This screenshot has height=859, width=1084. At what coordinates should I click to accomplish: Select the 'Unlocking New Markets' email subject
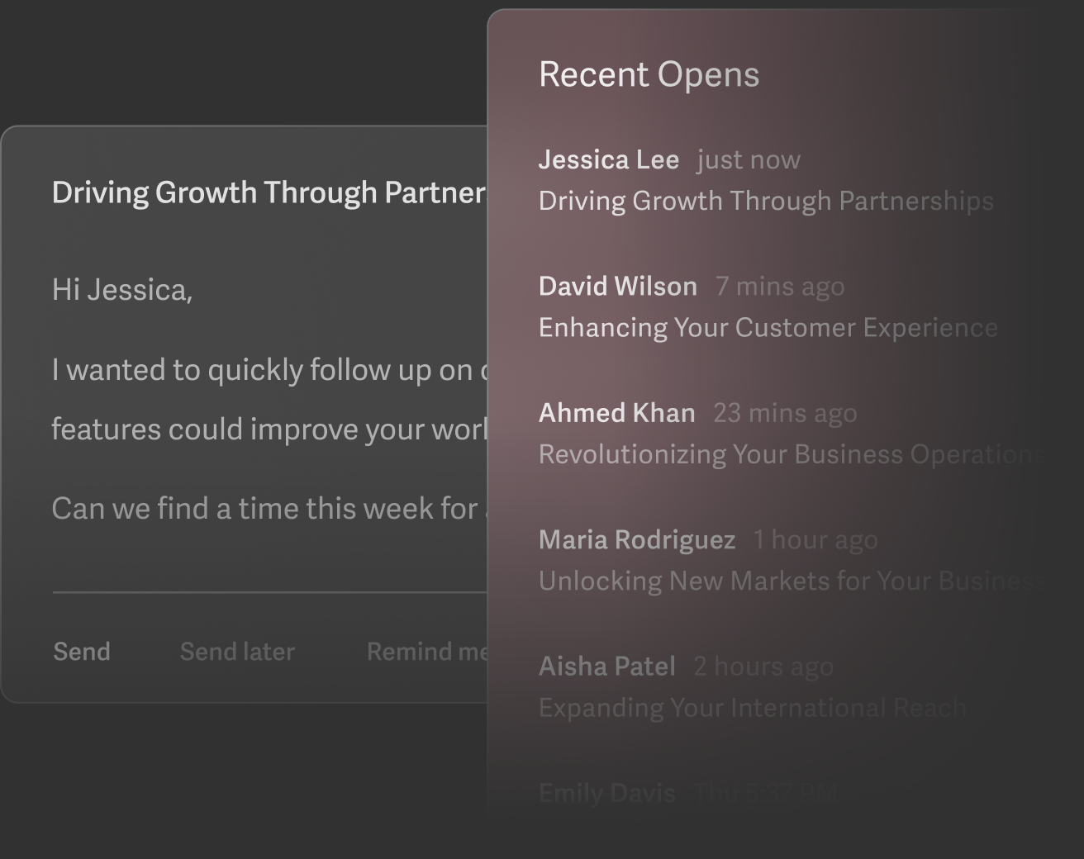(789, 581)
